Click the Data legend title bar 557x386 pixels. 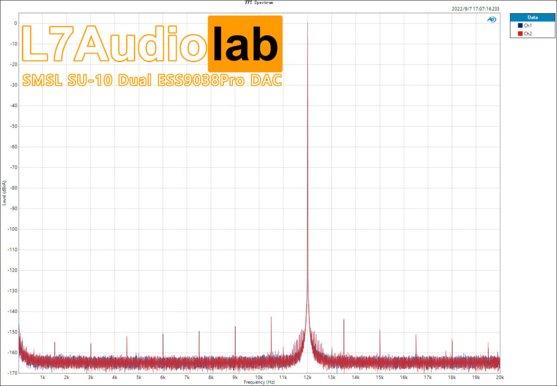tap(532, 17)
